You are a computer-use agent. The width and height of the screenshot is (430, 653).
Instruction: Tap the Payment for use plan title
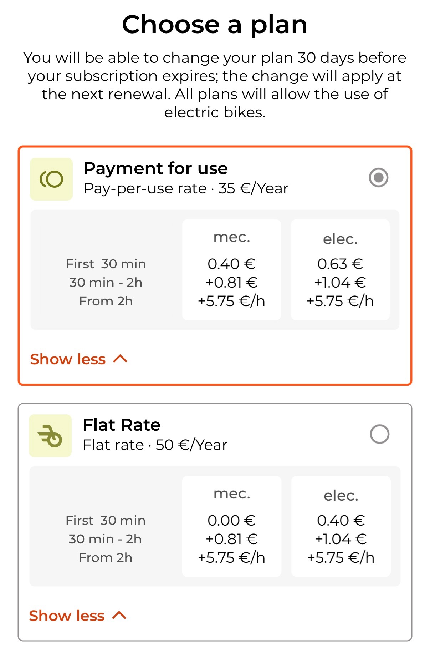pyautogui.click(x=156, y=168)
